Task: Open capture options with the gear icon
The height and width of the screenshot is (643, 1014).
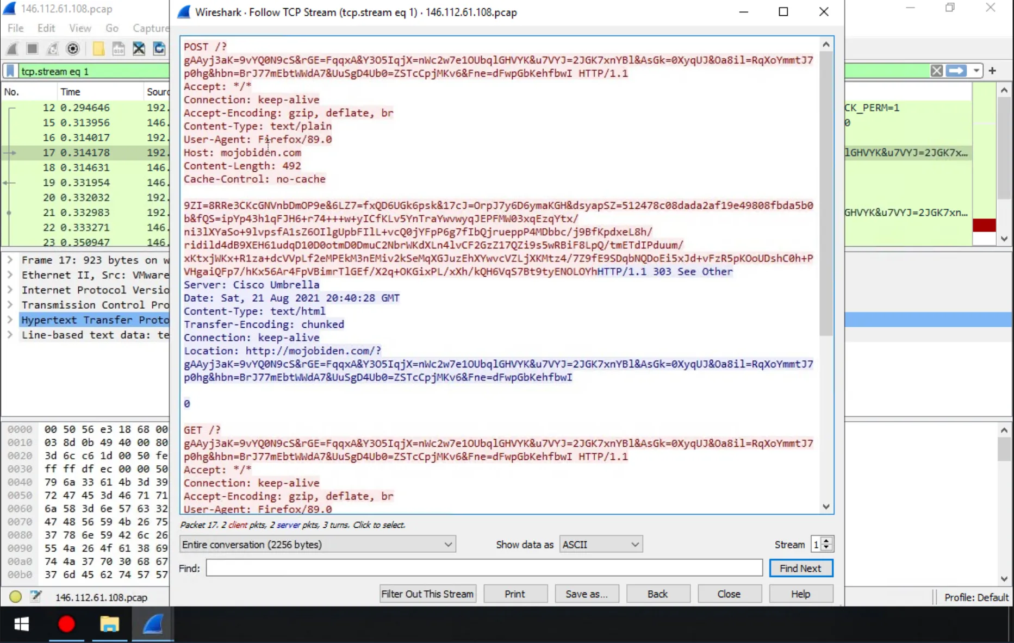Action: coord(72,48)
